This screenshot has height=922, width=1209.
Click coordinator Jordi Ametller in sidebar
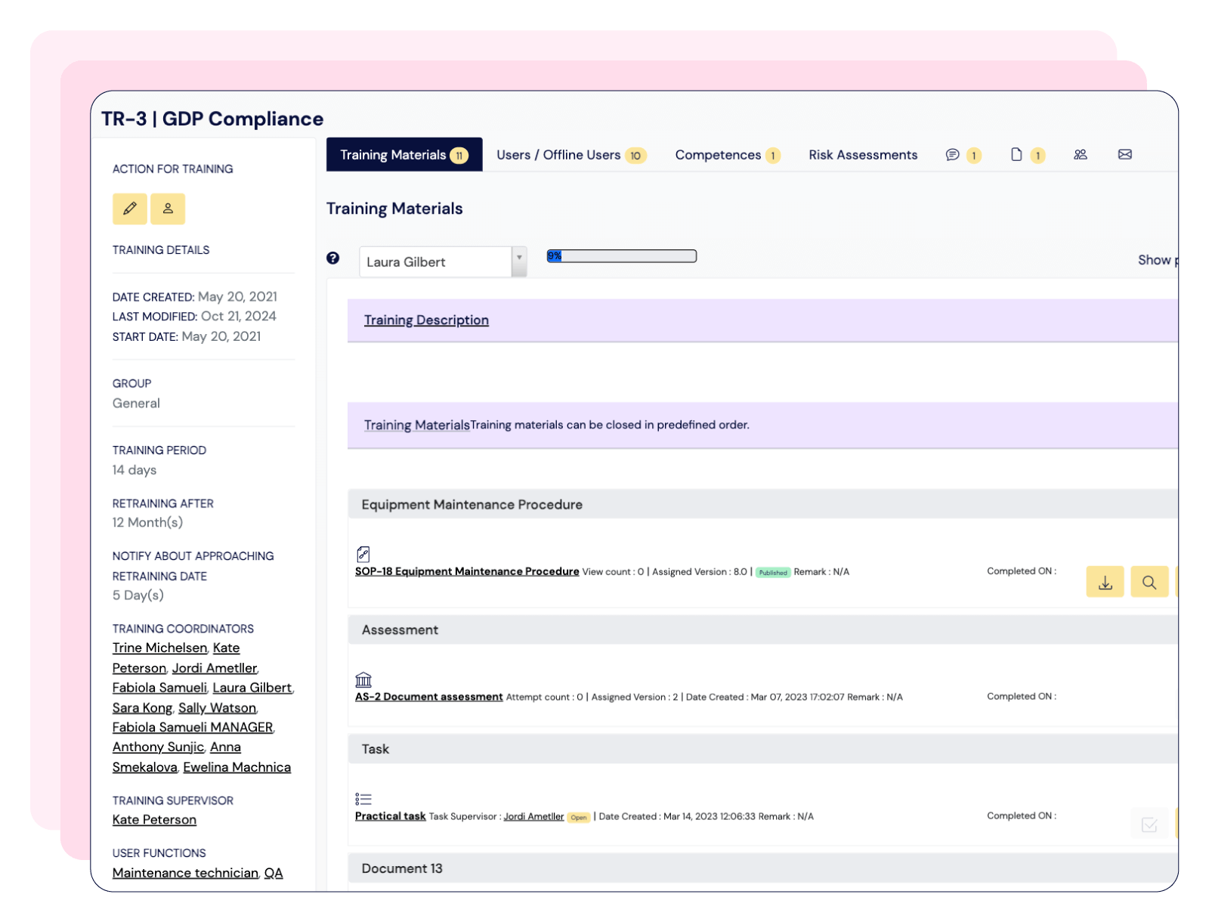215,669
